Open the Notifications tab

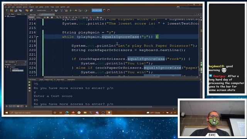click(x=71, y=80)
